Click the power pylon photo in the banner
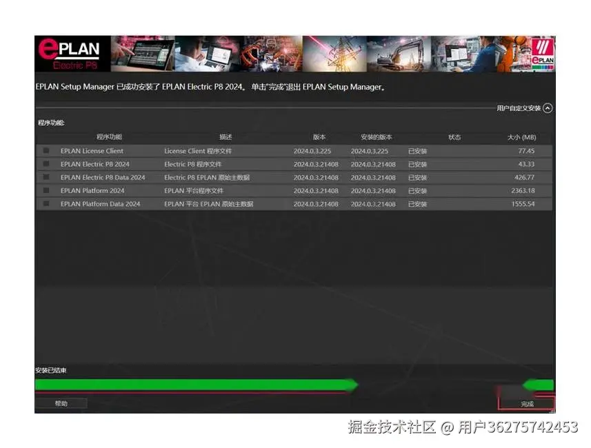Screen dimensions: 591x448 point(334,54)
